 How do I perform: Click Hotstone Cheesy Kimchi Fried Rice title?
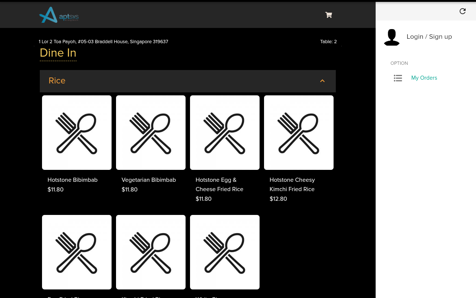(292, 184)
